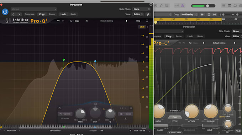The image size is (242, 135).
Task: Click the link icon in Pro-Q window header
Action: point(148,14)
